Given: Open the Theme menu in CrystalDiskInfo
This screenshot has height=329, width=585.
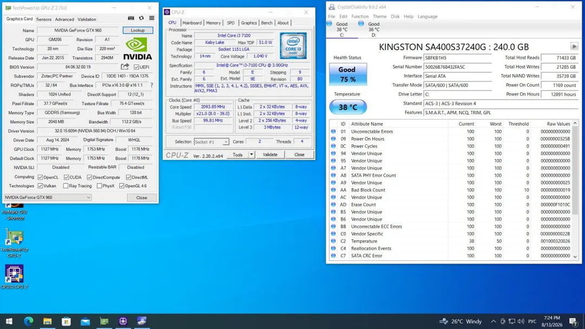Looking at the screenshot, I should coord(379,16).
